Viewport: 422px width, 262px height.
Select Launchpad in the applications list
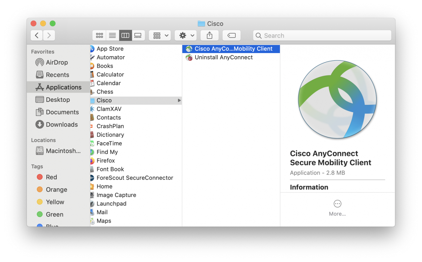pos(136,204)
